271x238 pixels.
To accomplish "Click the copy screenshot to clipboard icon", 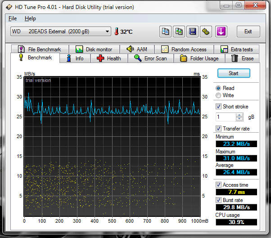I will [x=179, y=31].
